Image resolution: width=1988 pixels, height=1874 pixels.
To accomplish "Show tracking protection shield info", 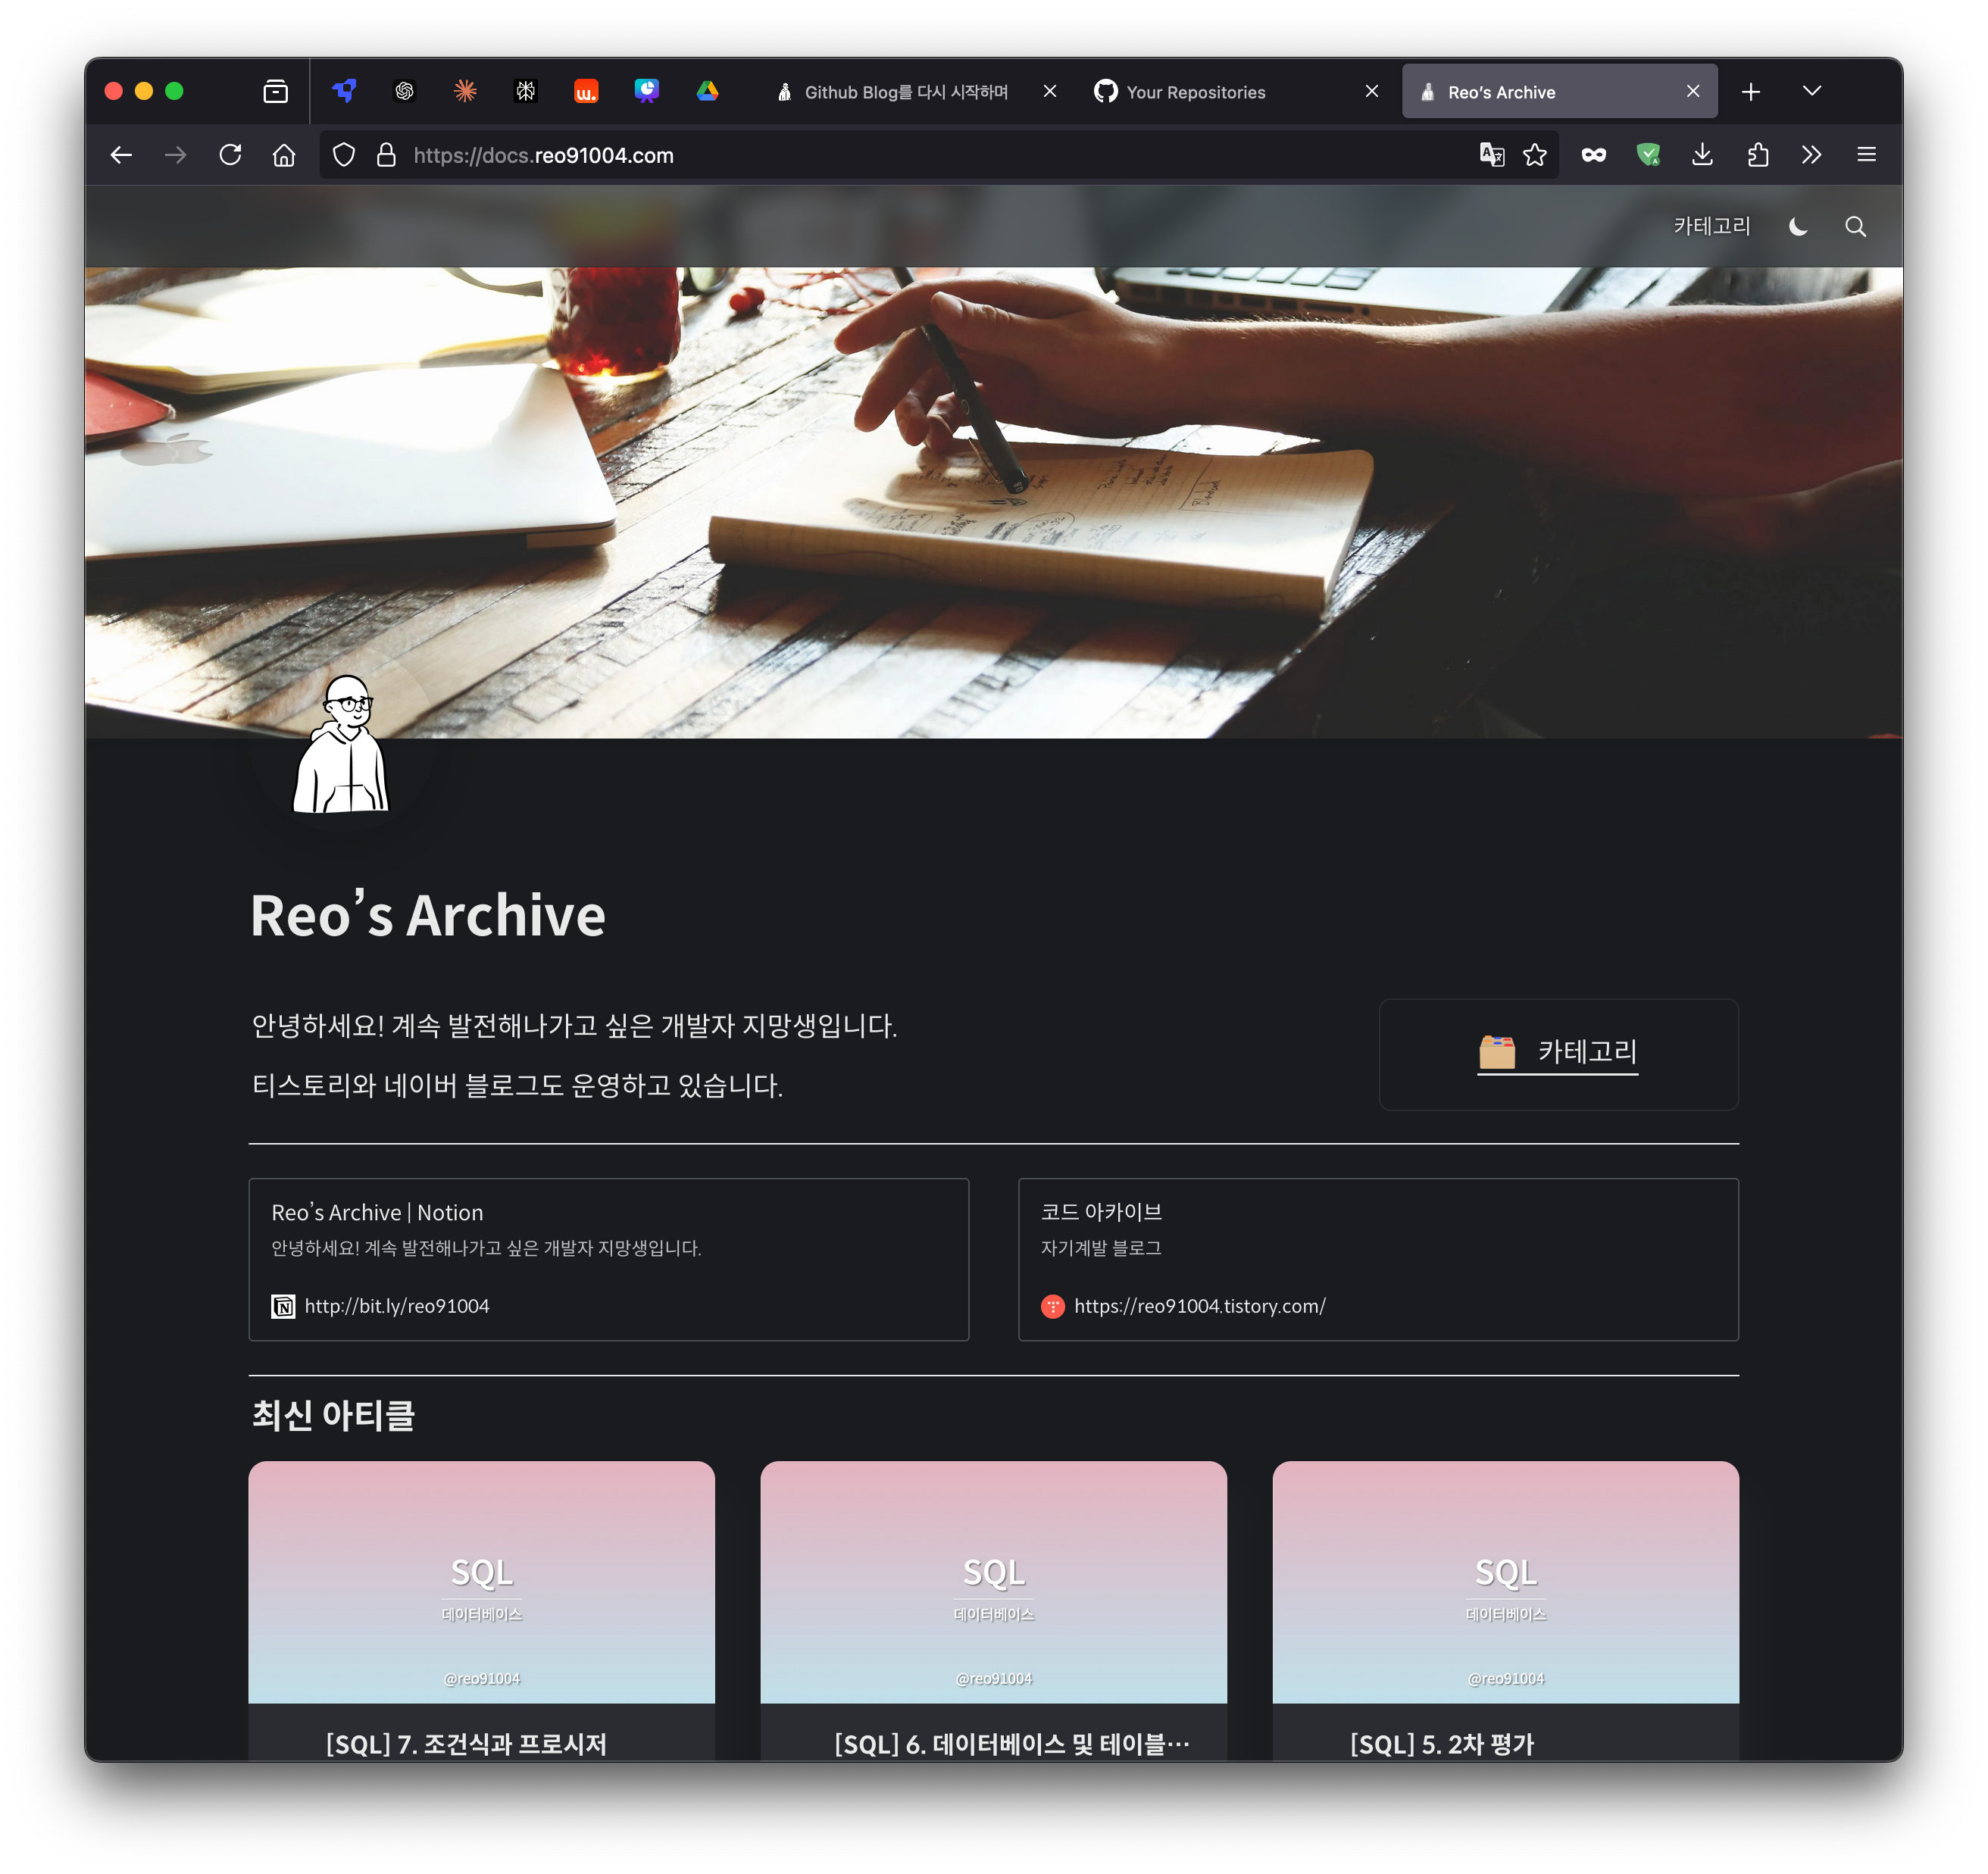I will [344, 155].
